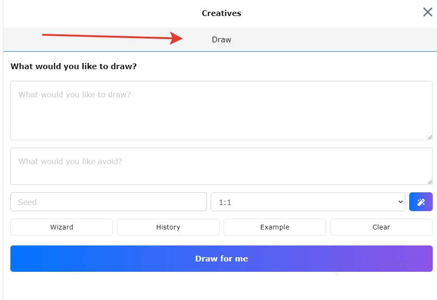Load an Example prompt
This screenshot has height=300, width=437.
click(275, 227)
